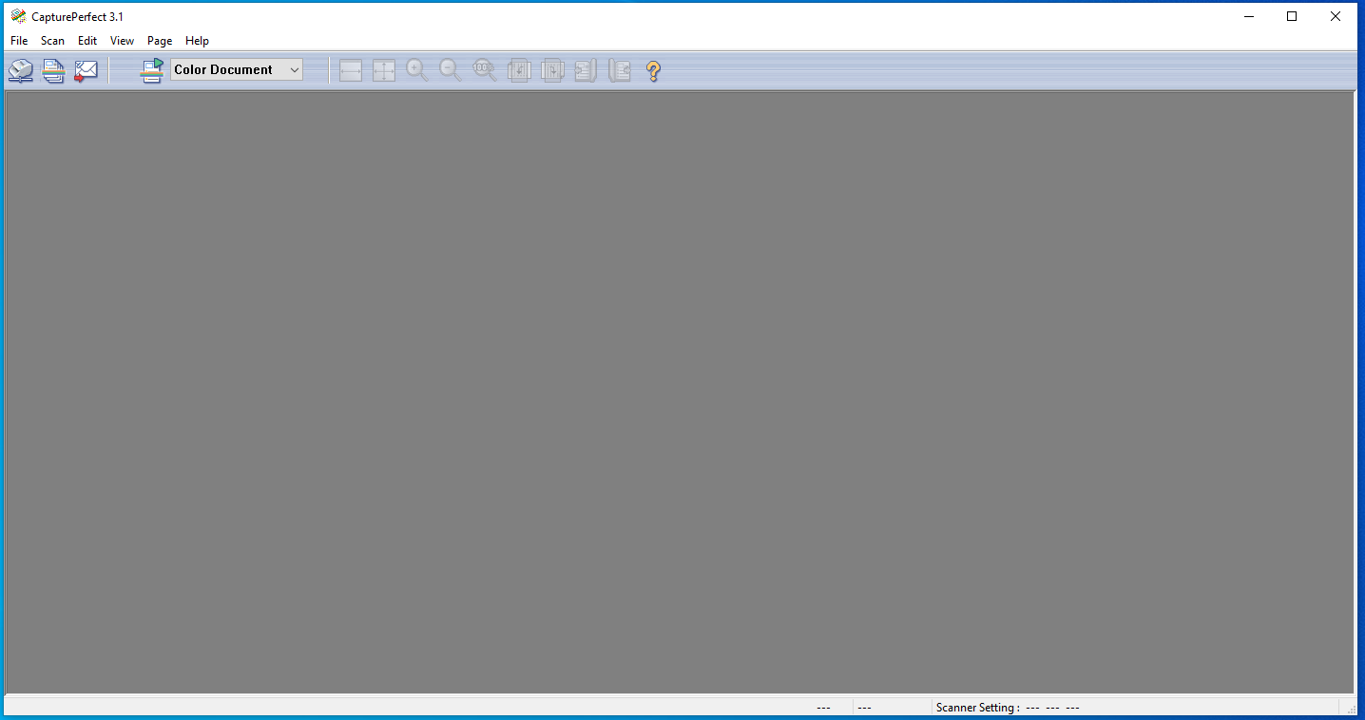The height and width of the screenshot is (720, 1365).
Task: Click the Zoom Out magnifier icon
Action: tap(451, 70)
